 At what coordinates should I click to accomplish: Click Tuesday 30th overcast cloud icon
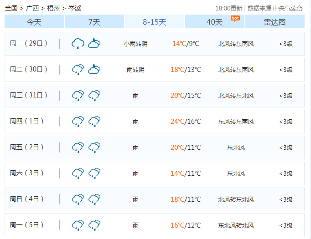coord(94,70)
